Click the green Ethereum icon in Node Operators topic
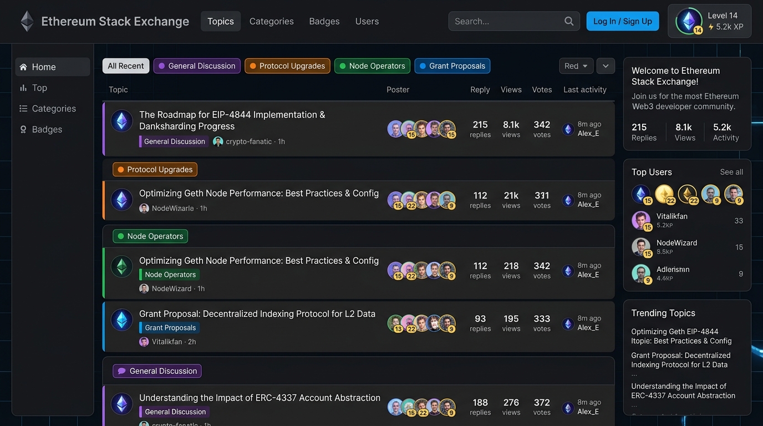This screenshot has width=763, height=426. tap(122, 267)
